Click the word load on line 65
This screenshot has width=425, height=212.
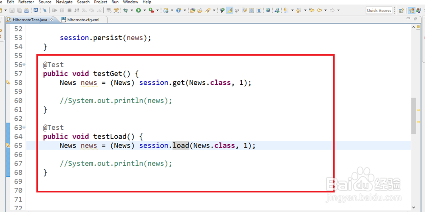pyautogui.click(x=181, y=145)
